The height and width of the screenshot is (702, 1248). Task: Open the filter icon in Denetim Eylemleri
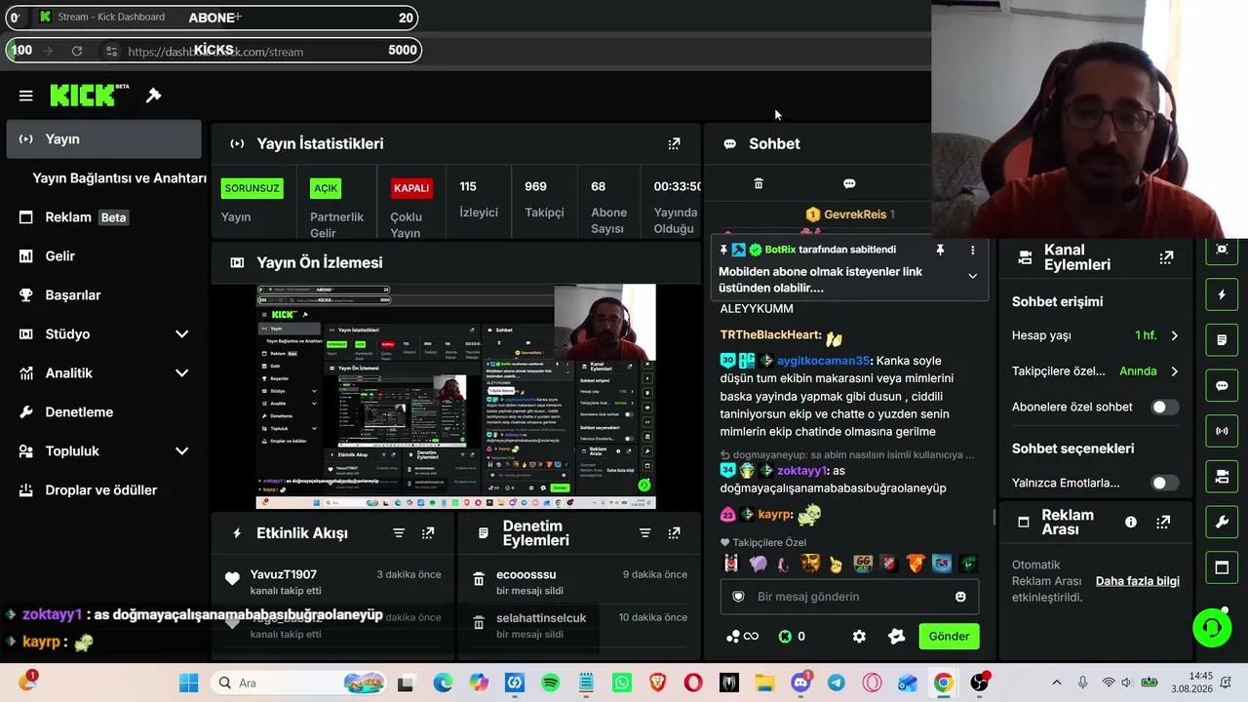644,533
